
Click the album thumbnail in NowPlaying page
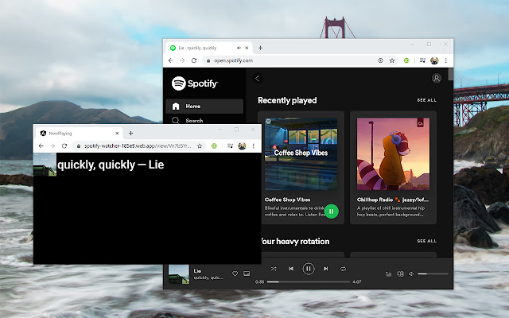tap(45, 165)
